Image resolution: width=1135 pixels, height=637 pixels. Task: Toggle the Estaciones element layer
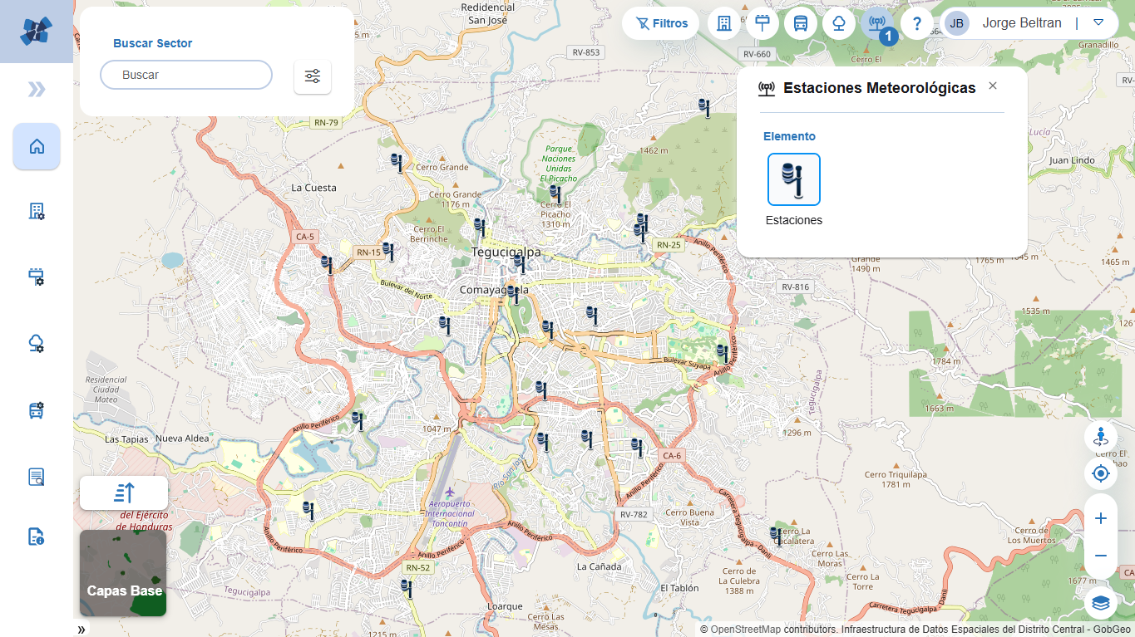tap(793, 179)
